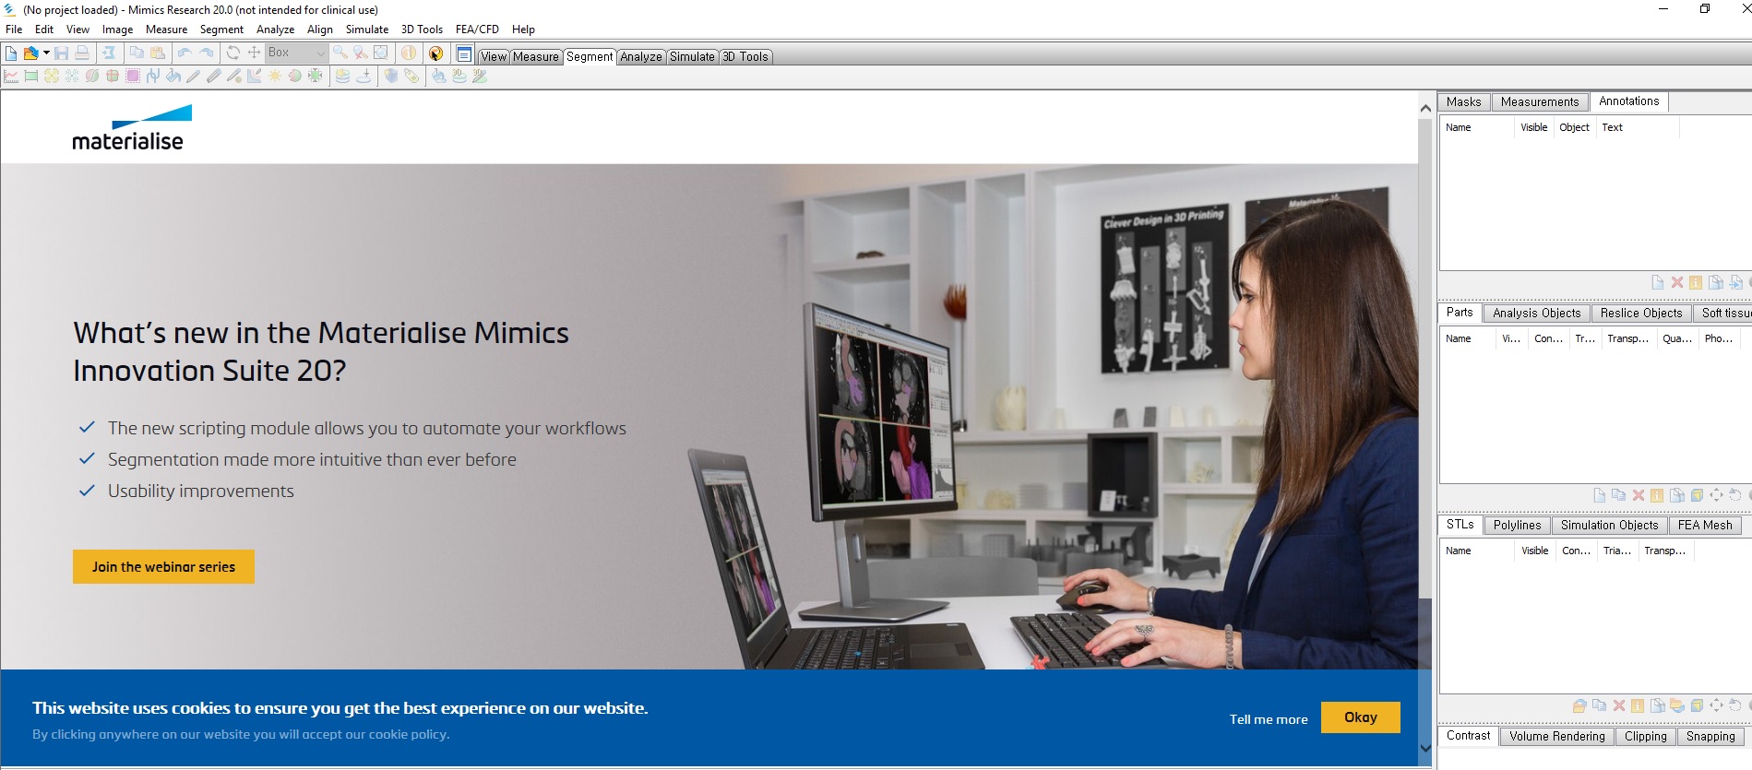Select the Measurements panel tab
Screen dimensions: 1752x770
coord(1540,102)
